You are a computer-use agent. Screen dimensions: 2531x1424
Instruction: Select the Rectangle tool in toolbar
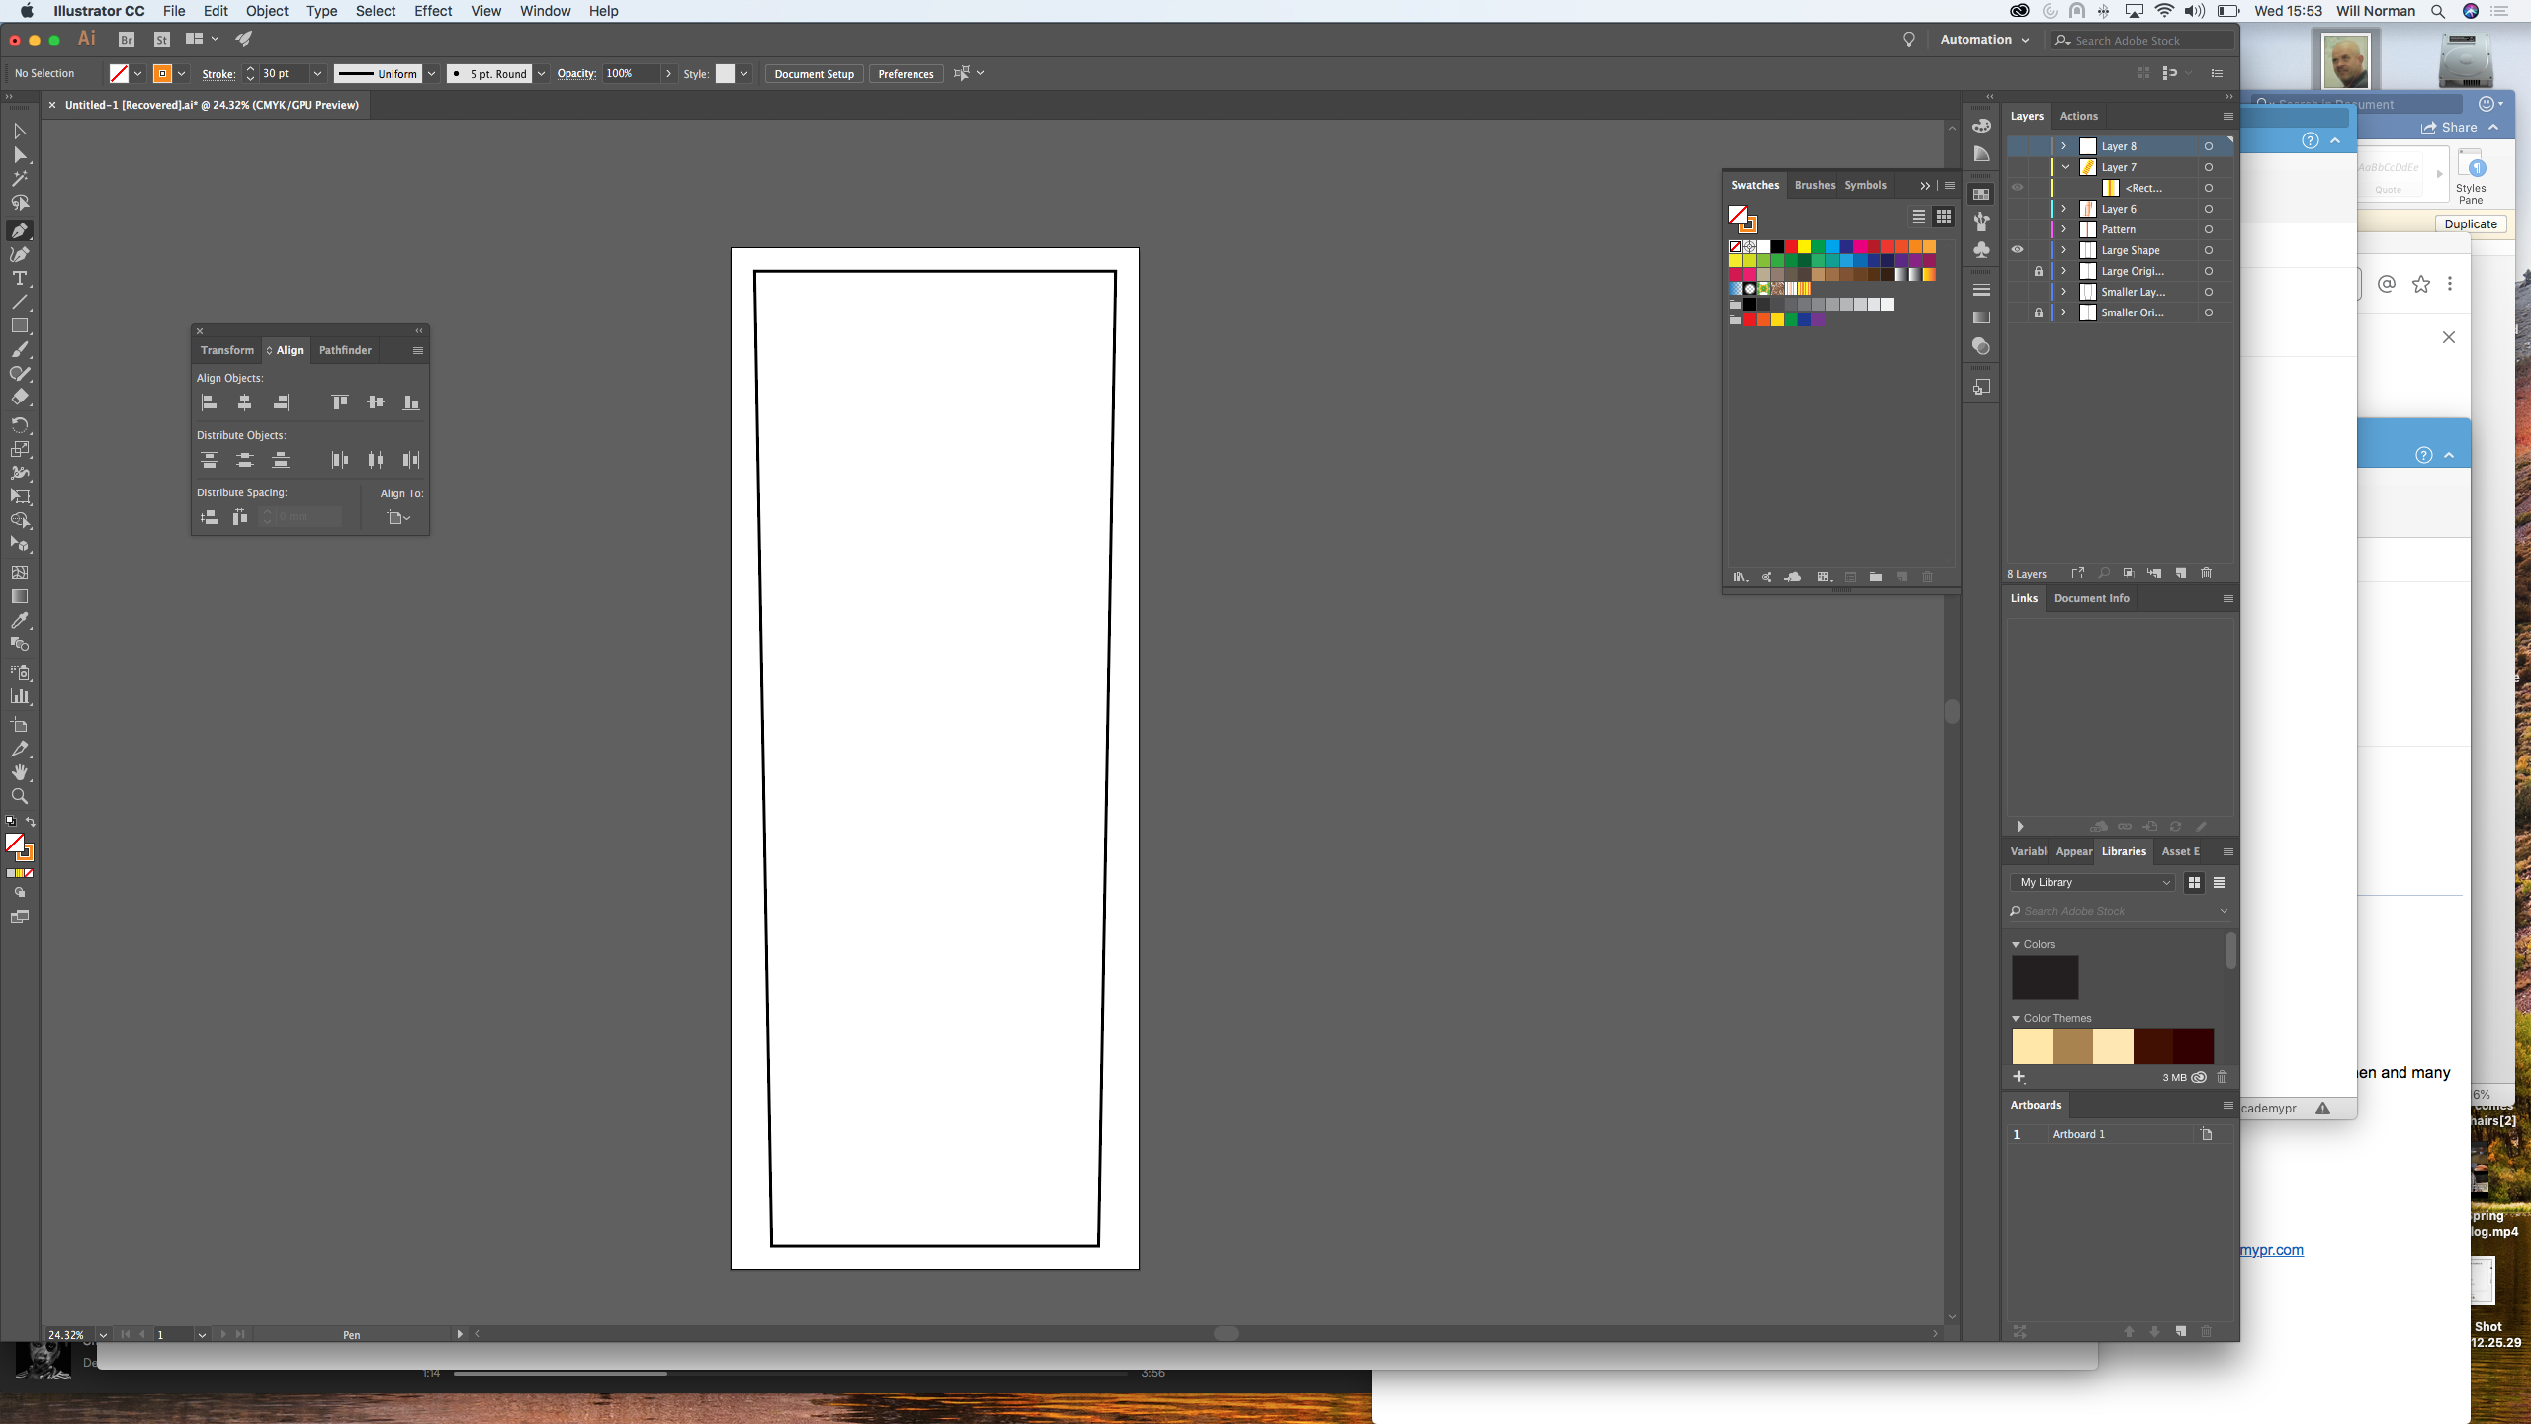coord(19,325)
